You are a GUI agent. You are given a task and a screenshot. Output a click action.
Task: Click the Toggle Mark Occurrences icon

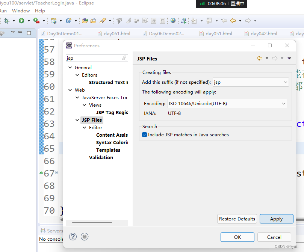point(129,21)
